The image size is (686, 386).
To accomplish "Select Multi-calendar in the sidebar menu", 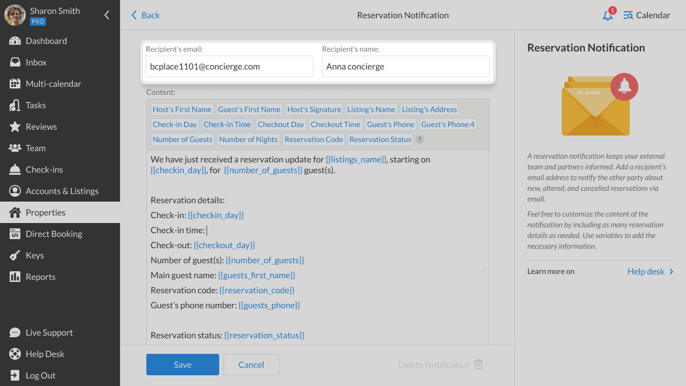I will pos(54,84).
